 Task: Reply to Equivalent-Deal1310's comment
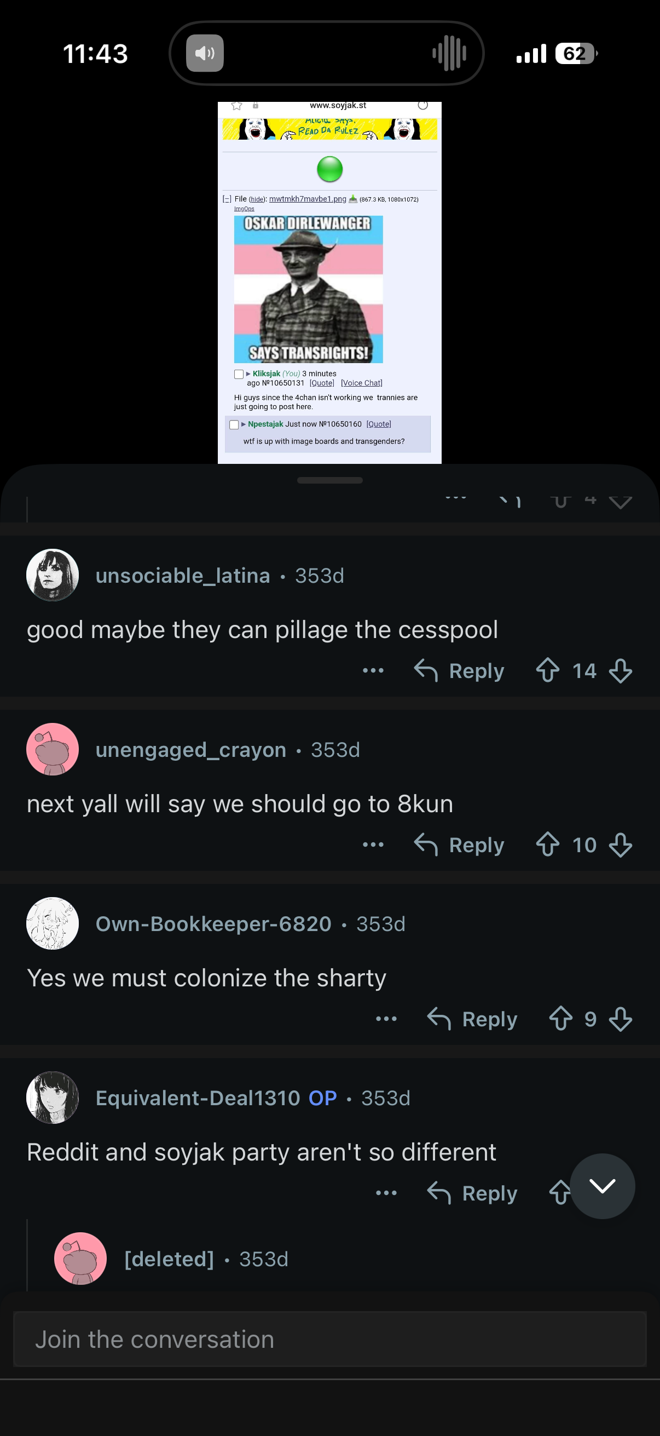(x=472, y=1193)
